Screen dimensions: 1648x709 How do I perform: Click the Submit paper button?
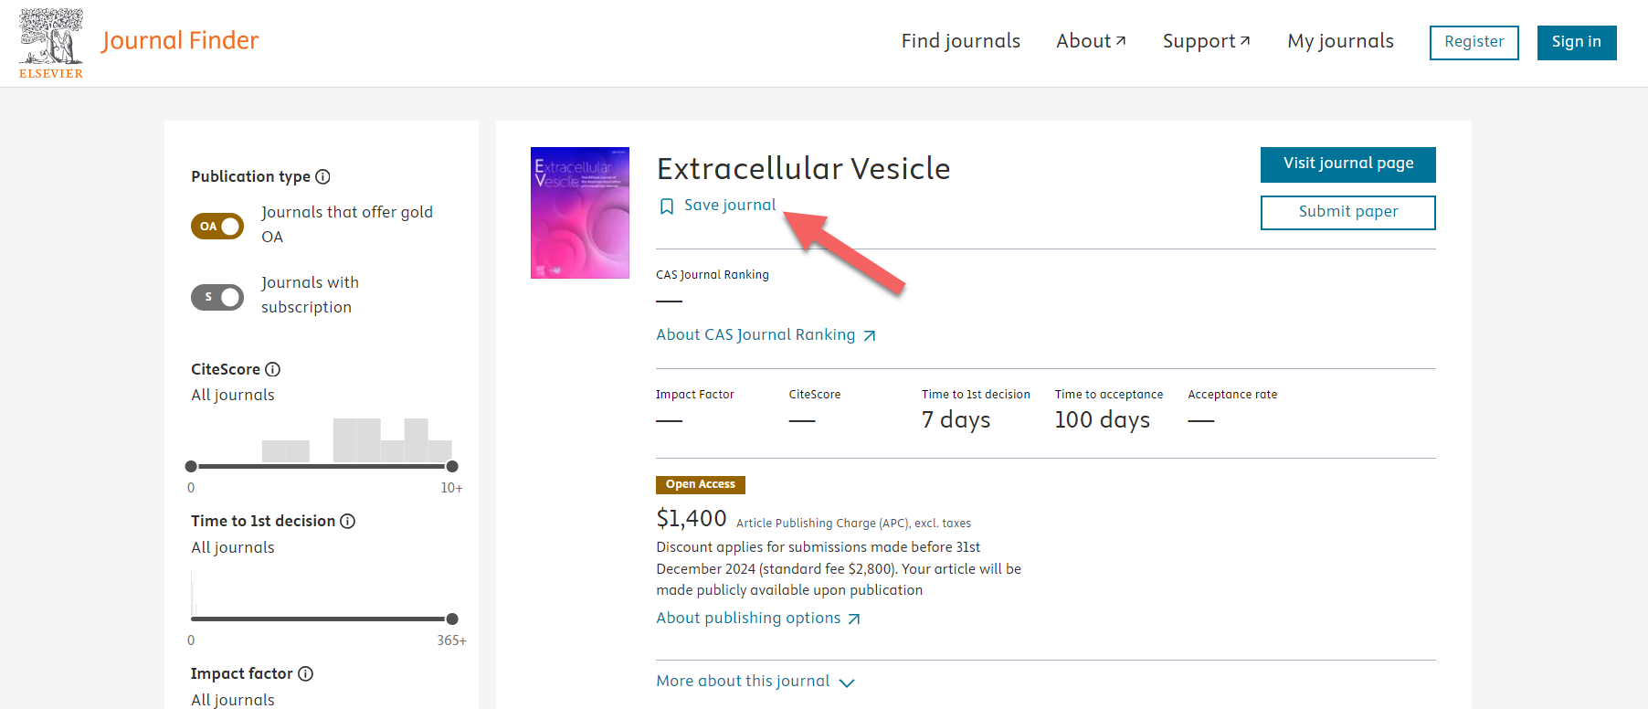coord(1347,212)
